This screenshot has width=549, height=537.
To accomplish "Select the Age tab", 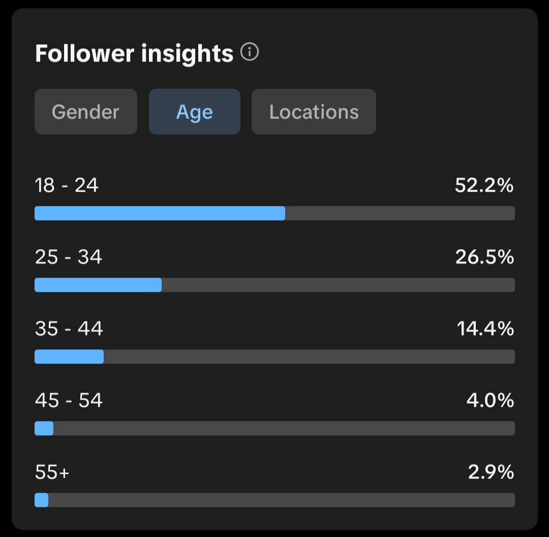I will click(x=194, y=112).
